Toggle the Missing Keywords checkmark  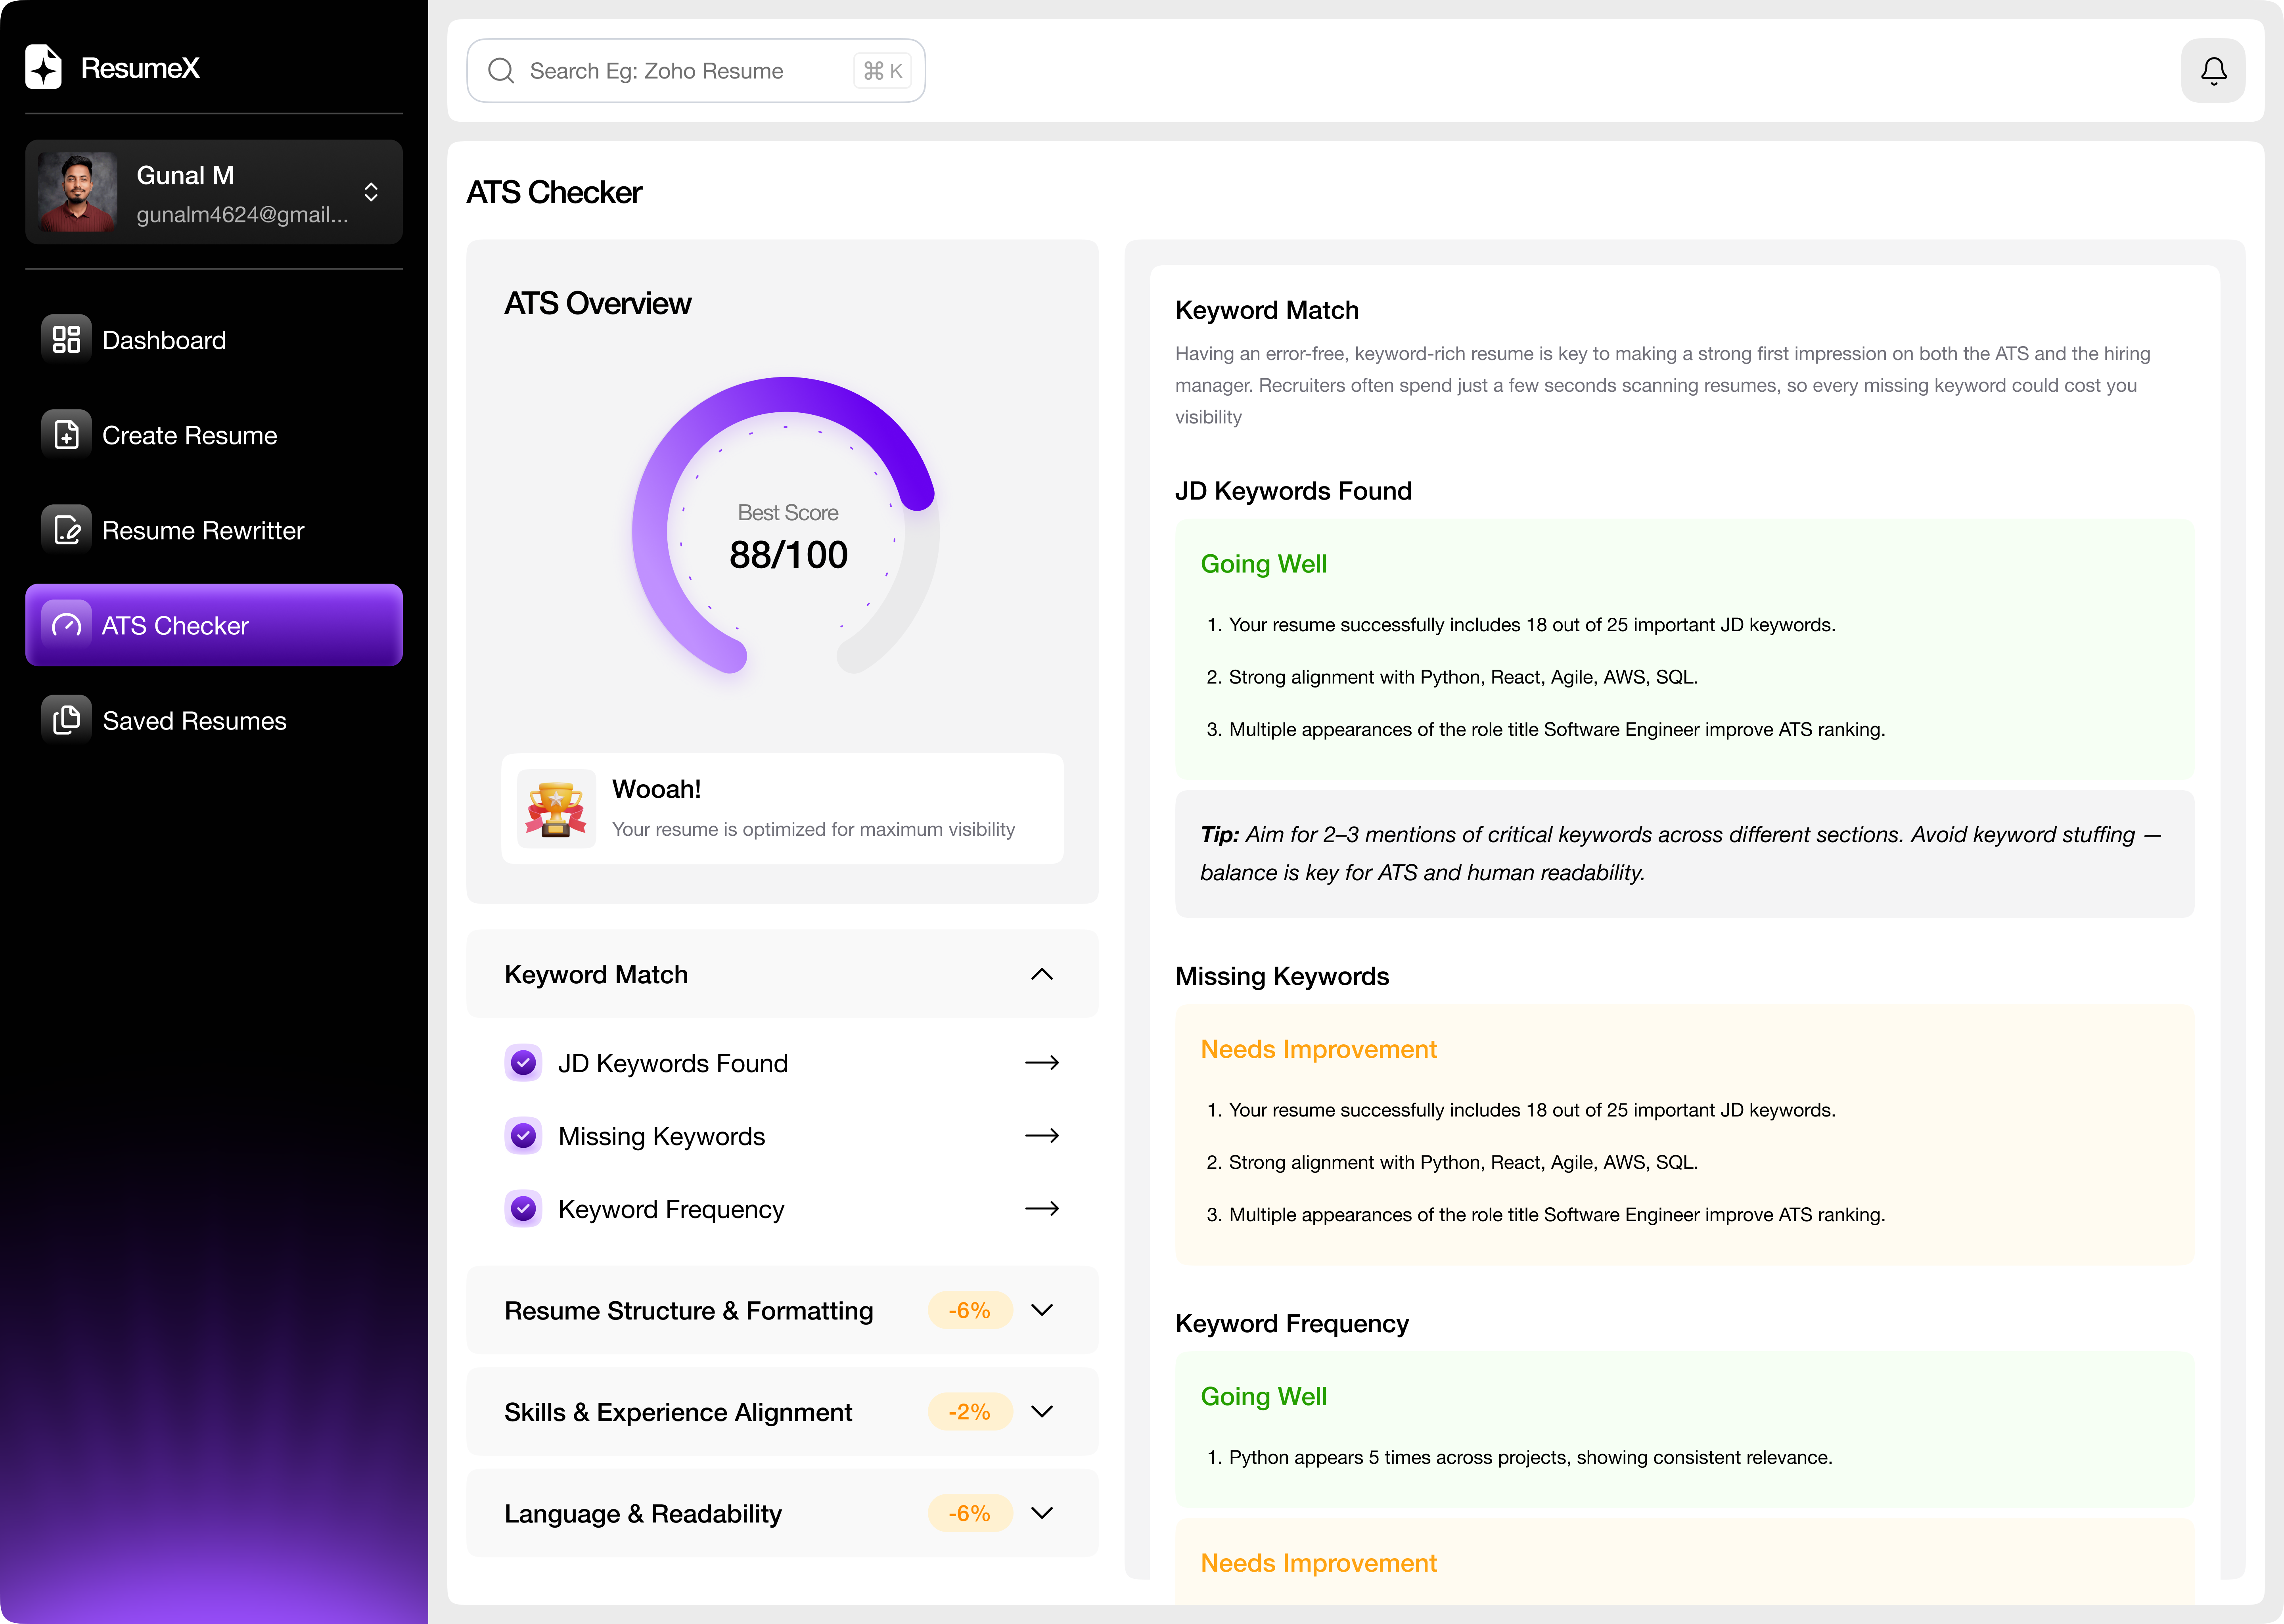coord(523,1136)
